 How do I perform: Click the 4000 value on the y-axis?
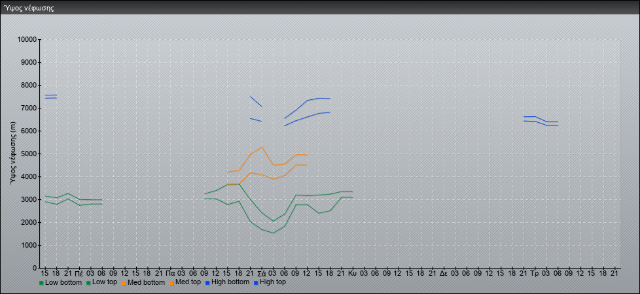pos(29,176)
